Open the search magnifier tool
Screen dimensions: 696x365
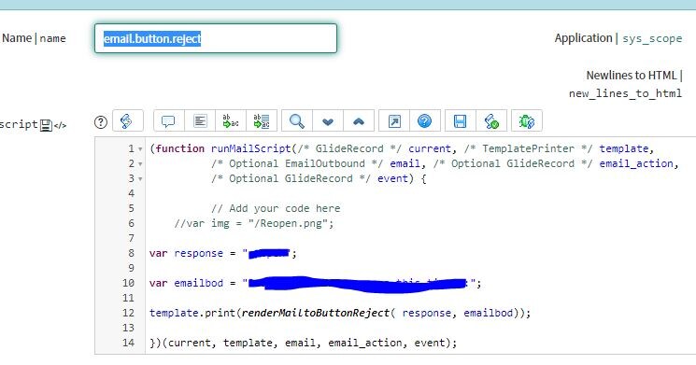point(296,120)
